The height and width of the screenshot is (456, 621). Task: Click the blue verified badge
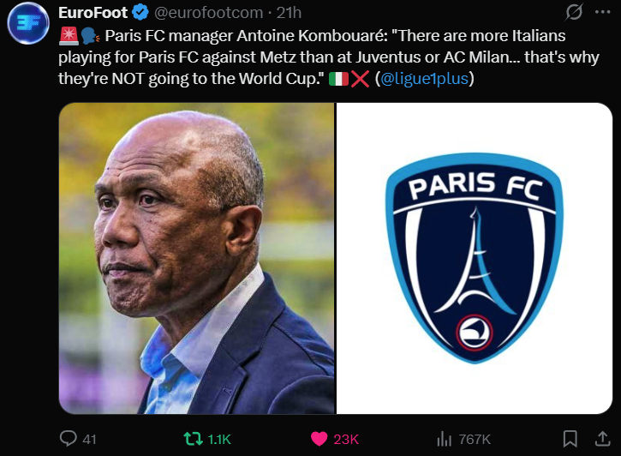pyautogui.click(x=140, y=12)
